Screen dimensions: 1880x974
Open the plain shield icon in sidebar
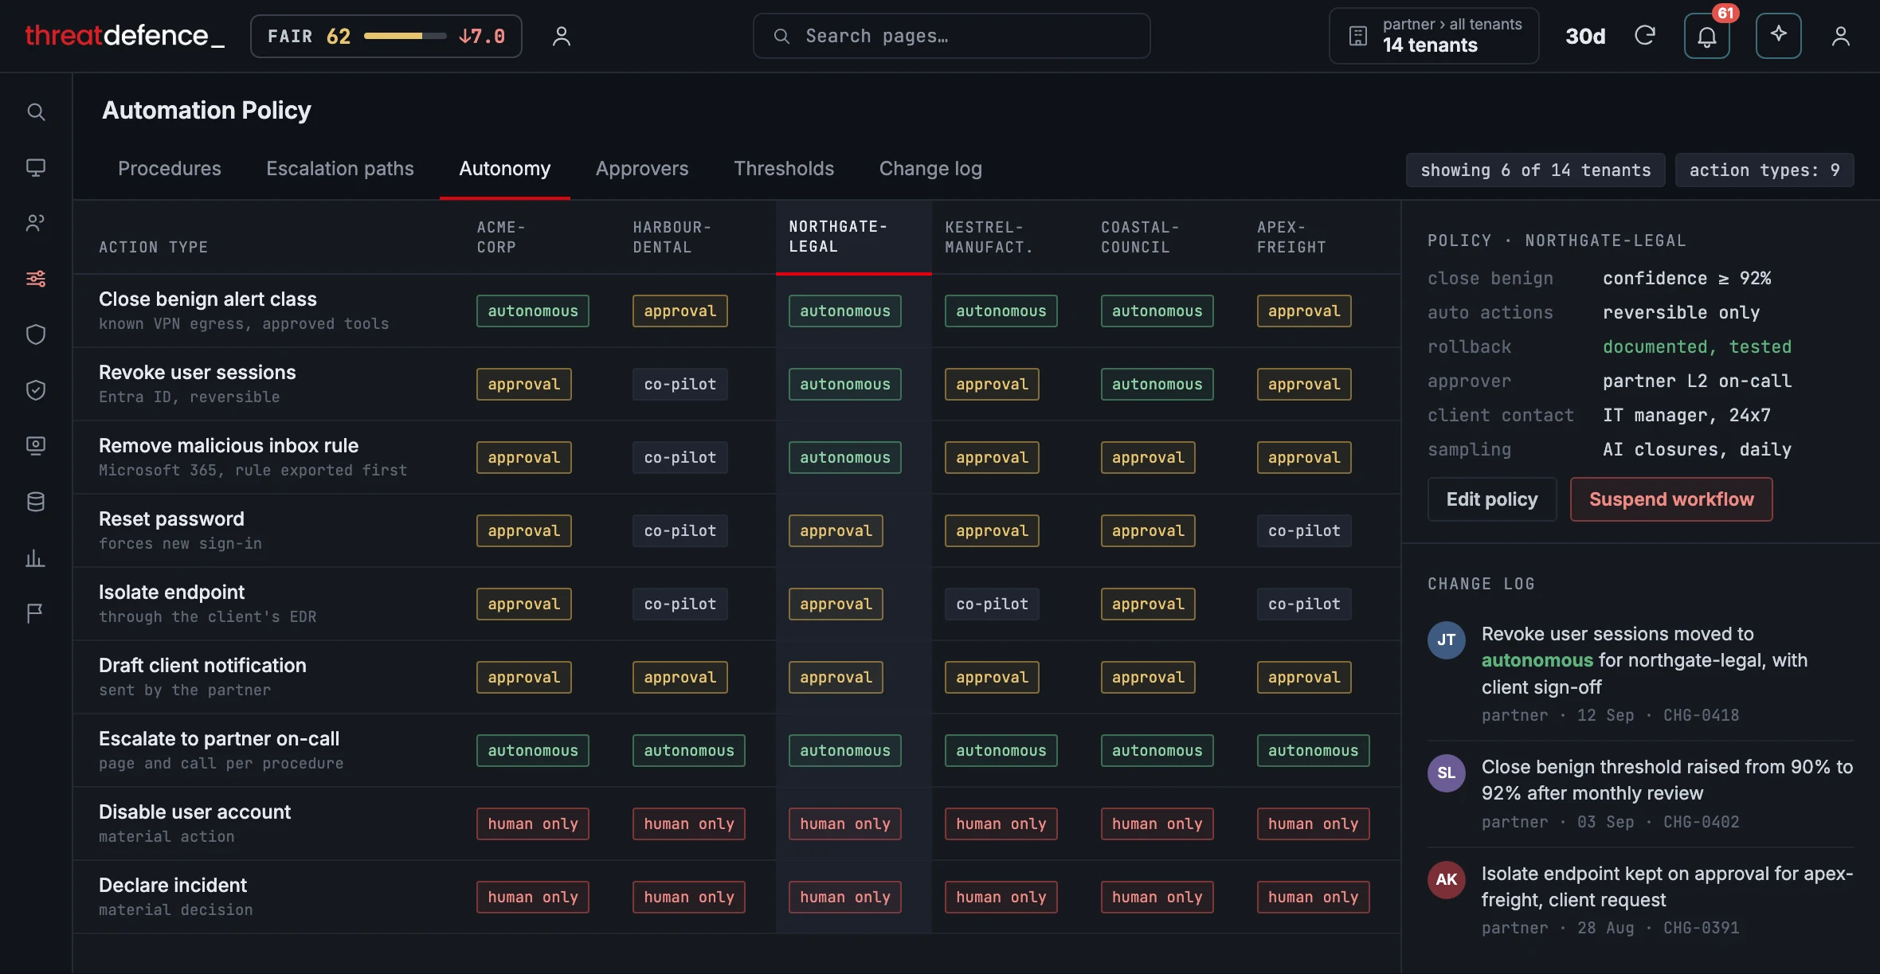pyautogui.click(x=36, y=334)
